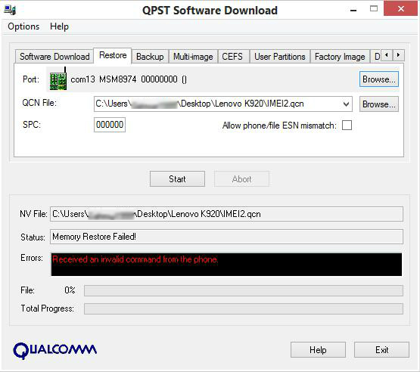
Task: Click the phone port device icon
Action: click(58, 79)
